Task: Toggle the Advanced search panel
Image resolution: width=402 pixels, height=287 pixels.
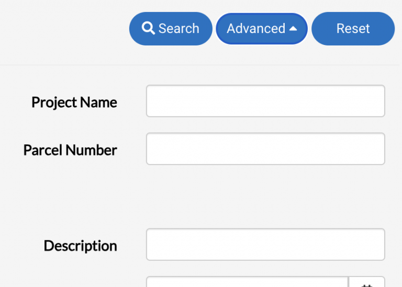Action: [x=261, y=29]
